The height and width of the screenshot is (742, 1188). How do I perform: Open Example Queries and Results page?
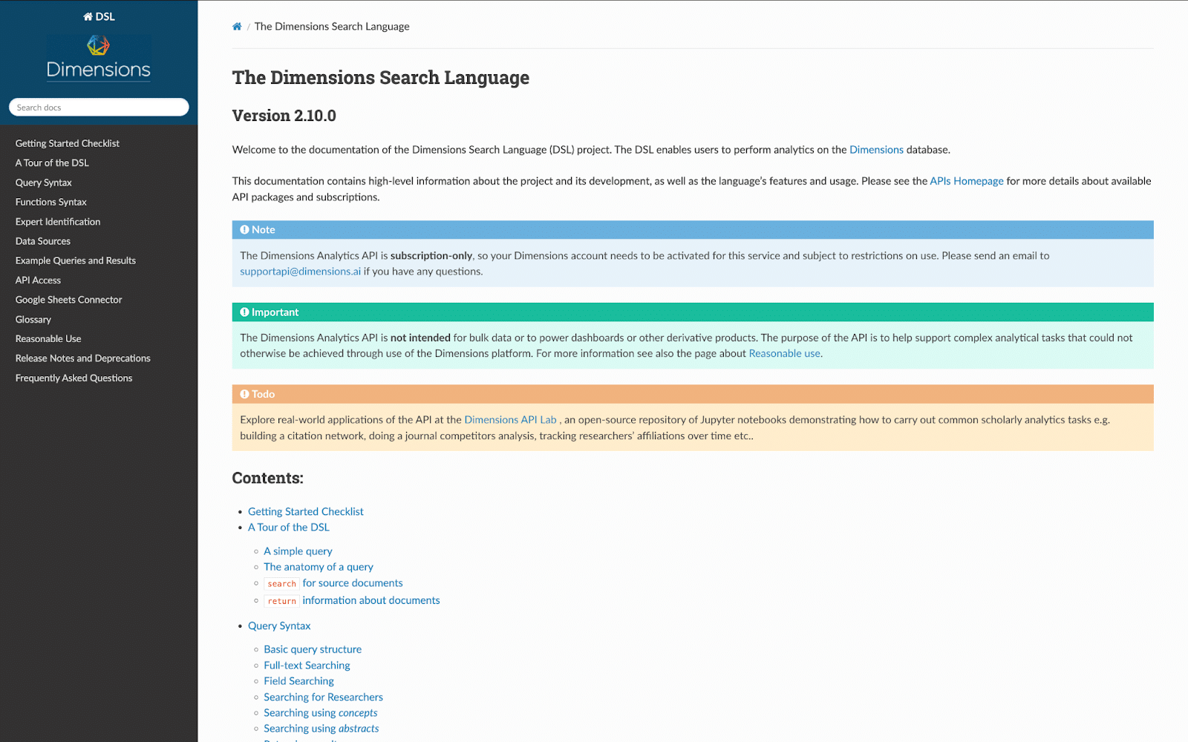point(76,260)
